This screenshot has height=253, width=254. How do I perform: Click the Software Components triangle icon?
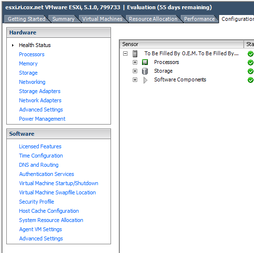(145, 80)
